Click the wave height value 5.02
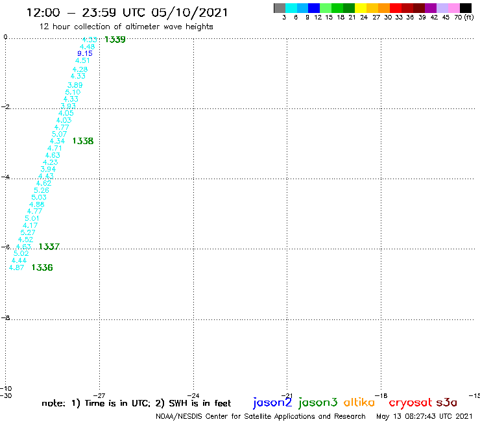The width and height of the screenshot is (480, 422). [21, 253]
